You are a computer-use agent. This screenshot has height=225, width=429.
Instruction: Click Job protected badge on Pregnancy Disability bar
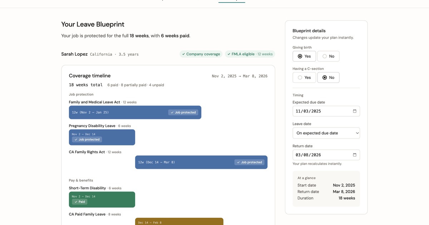tap(87, 140)
